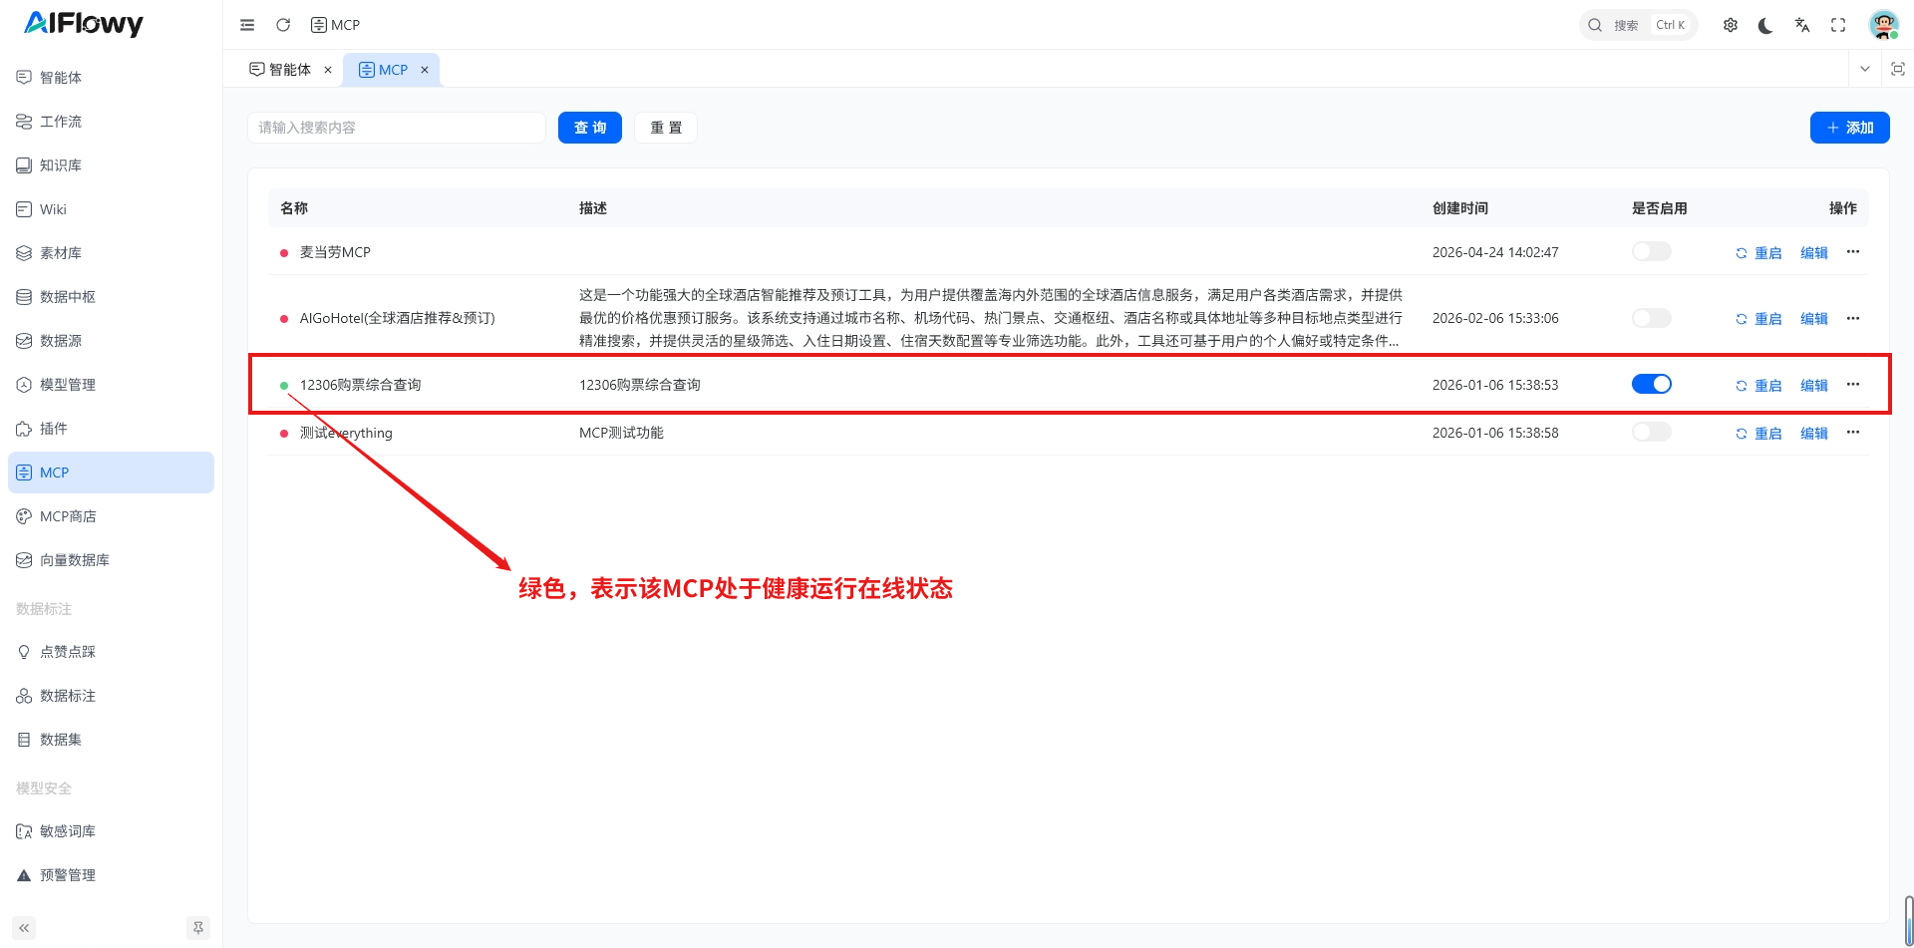The height and width of the screenshot is (948, 1914).
Task: Click the AIFlowy logo
Action: 84,23
